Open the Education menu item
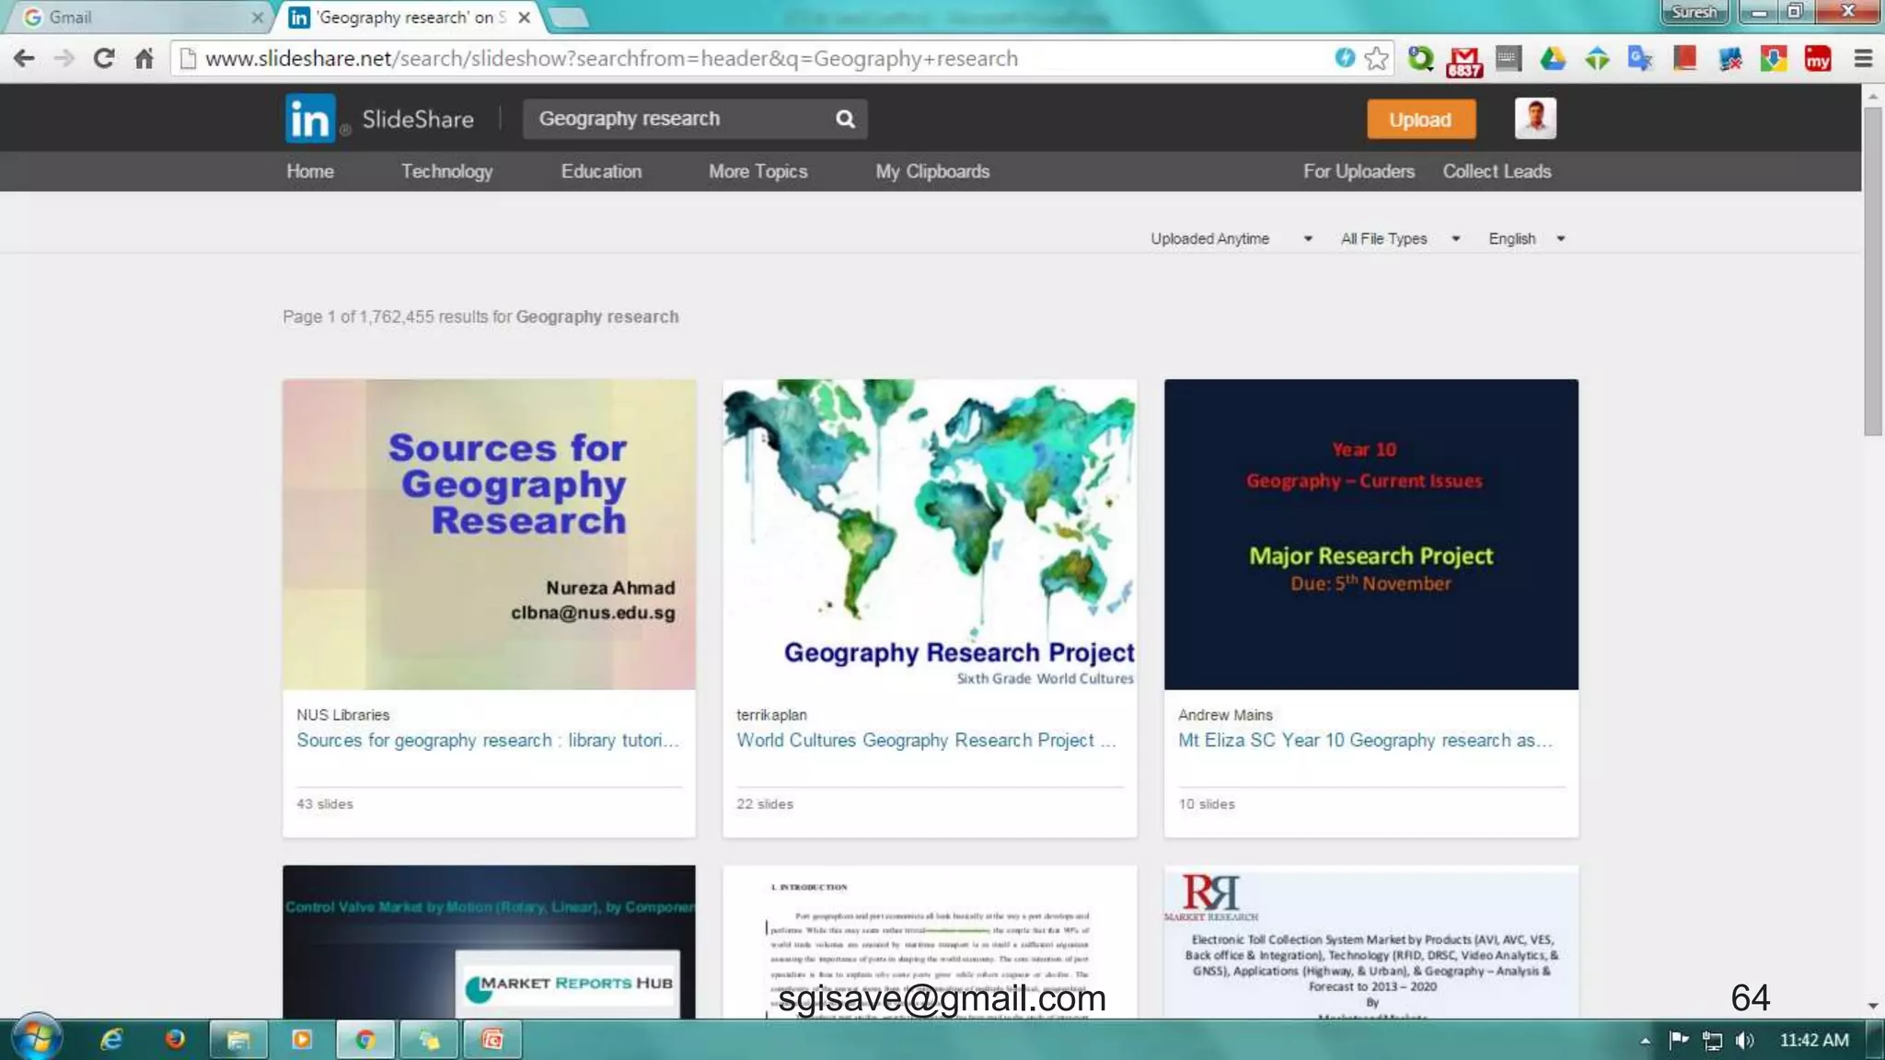Viewport: 1885px width, 1060px height. (x=601, y=171)
